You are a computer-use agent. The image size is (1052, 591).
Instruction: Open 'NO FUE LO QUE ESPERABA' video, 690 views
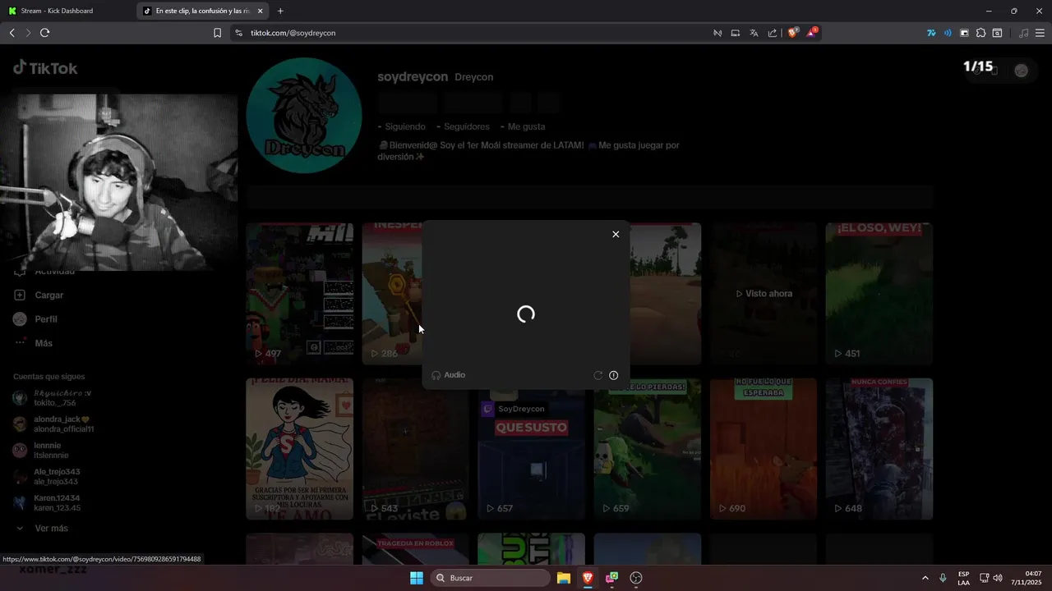(764, 449)
